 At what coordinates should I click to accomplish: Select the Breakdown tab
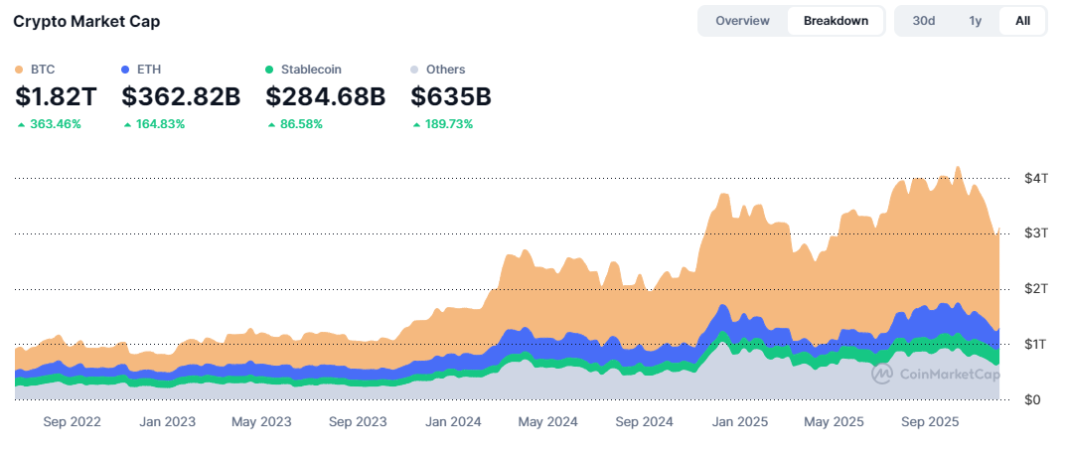coord(836,21)
